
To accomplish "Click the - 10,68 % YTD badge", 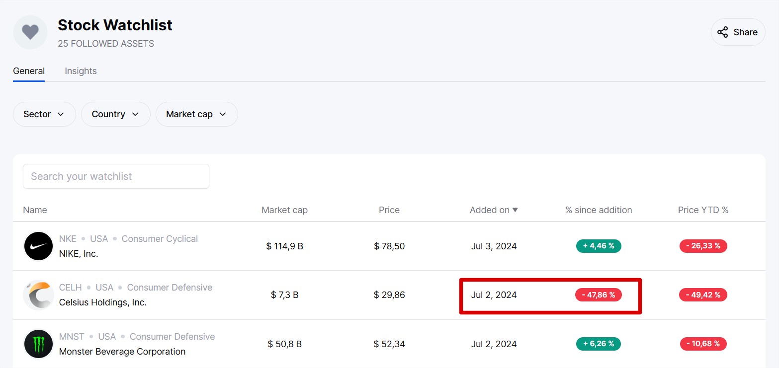I will 703,344.
